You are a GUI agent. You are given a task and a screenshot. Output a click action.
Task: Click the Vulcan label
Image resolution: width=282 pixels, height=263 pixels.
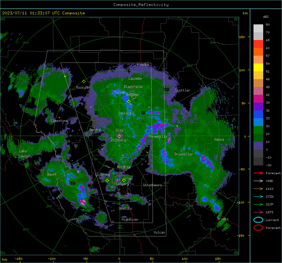[159, 232]
